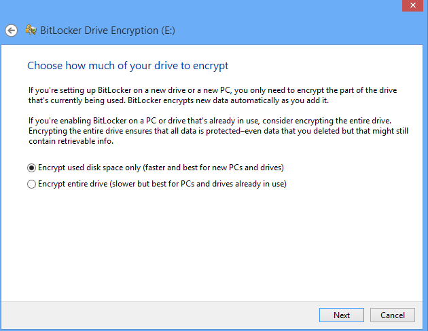
Task: Click paragraph starting If you're enabling BitLocker
Action: pyautogui.click(x=218, y=131)
